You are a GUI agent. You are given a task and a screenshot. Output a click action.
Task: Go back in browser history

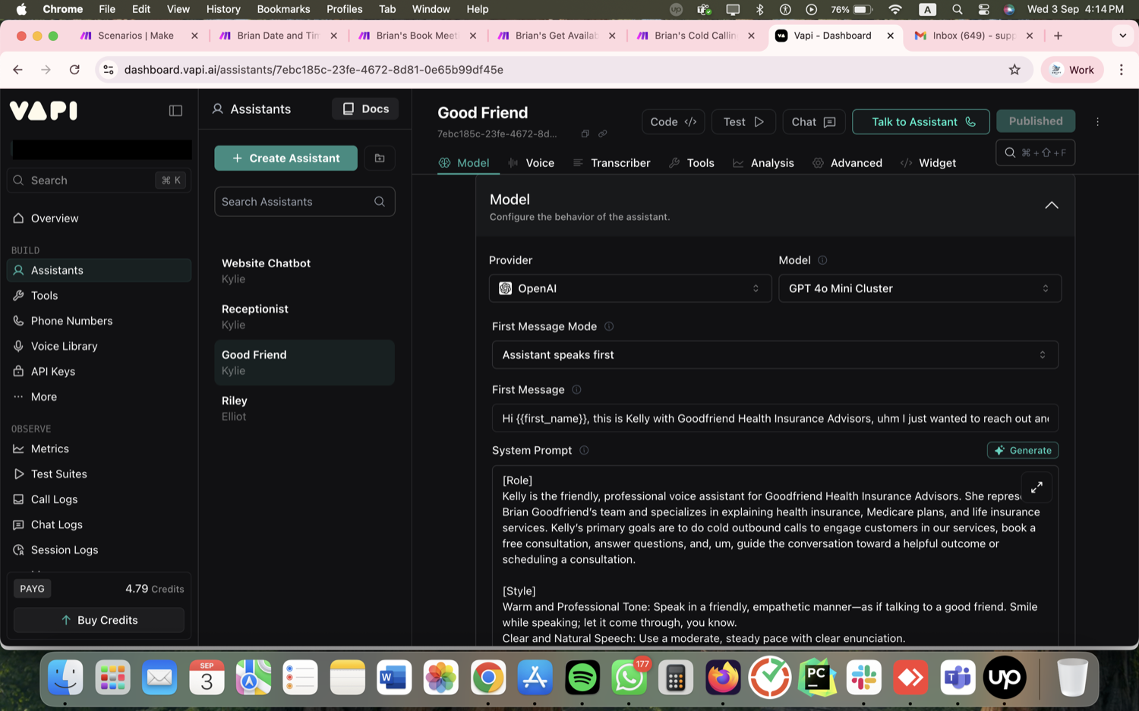pyautogui.click(x=17, y=70)
